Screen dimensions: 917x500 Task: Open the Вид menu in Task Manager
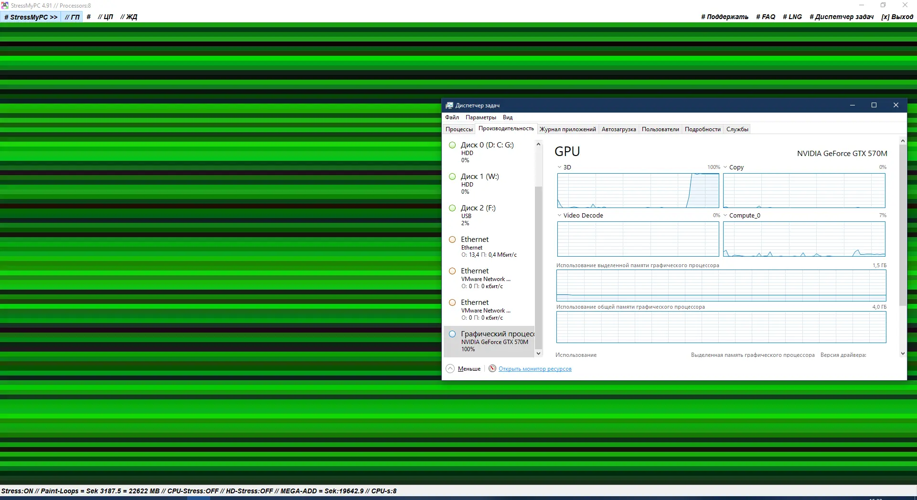point(508,117)
